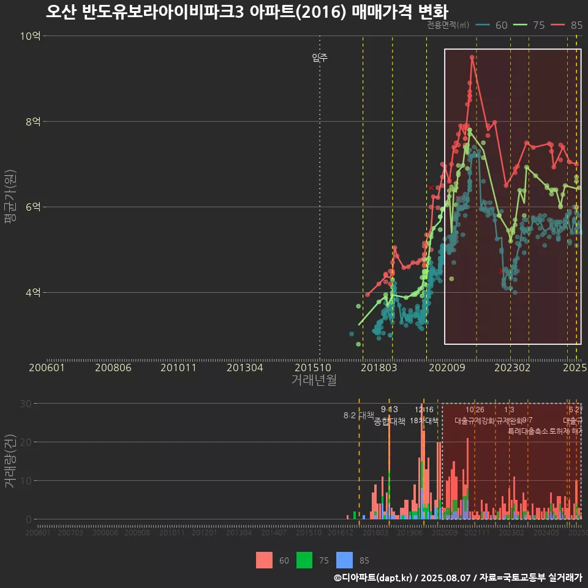
Task: Click the chart title '오산 반도유보라아이비파크3 아파트(2016) 매매가격 변화'
Action: 247,12
